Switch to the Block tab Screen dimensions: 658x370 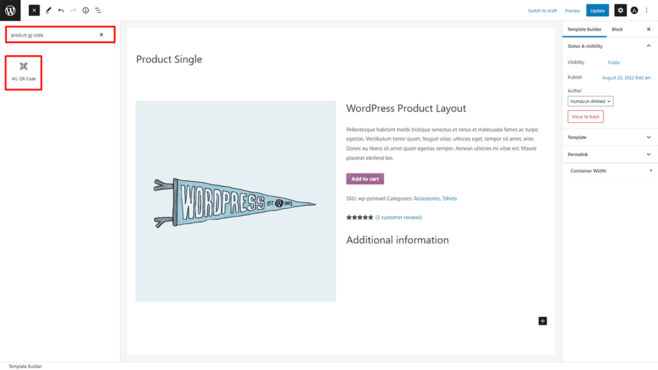[x=617, y=29]
